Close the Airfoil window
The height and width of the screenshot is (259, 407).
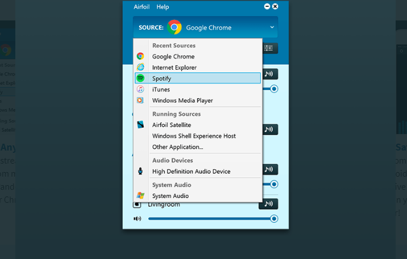pyautogui.click(x=275, y=6)
